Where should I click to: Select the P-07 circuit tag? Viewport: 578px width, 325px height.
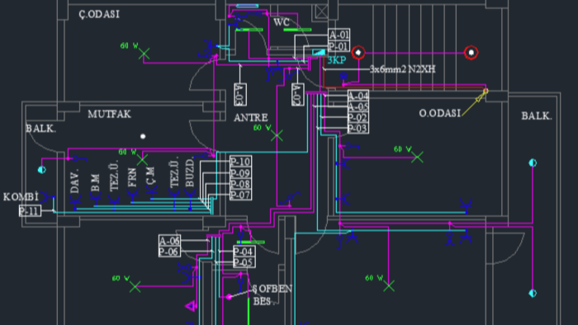(241, 195)
